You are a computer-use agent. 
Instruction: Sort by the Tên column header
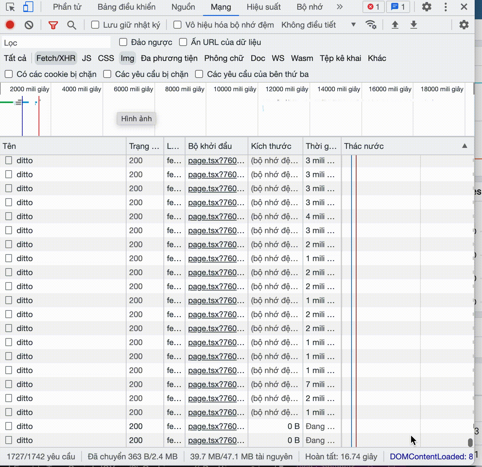tap(63, 146)
